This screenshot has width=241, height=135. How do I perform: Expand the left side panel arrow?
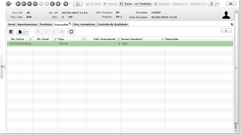(2, 67)
